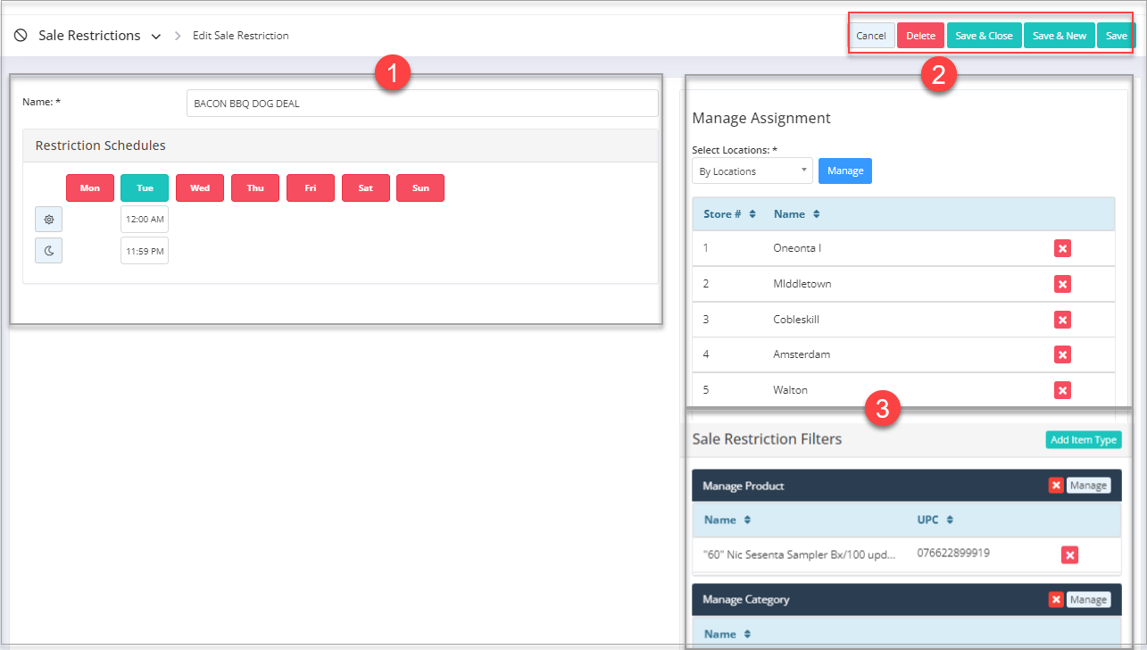Click the Save & Close button

(984, 36)
